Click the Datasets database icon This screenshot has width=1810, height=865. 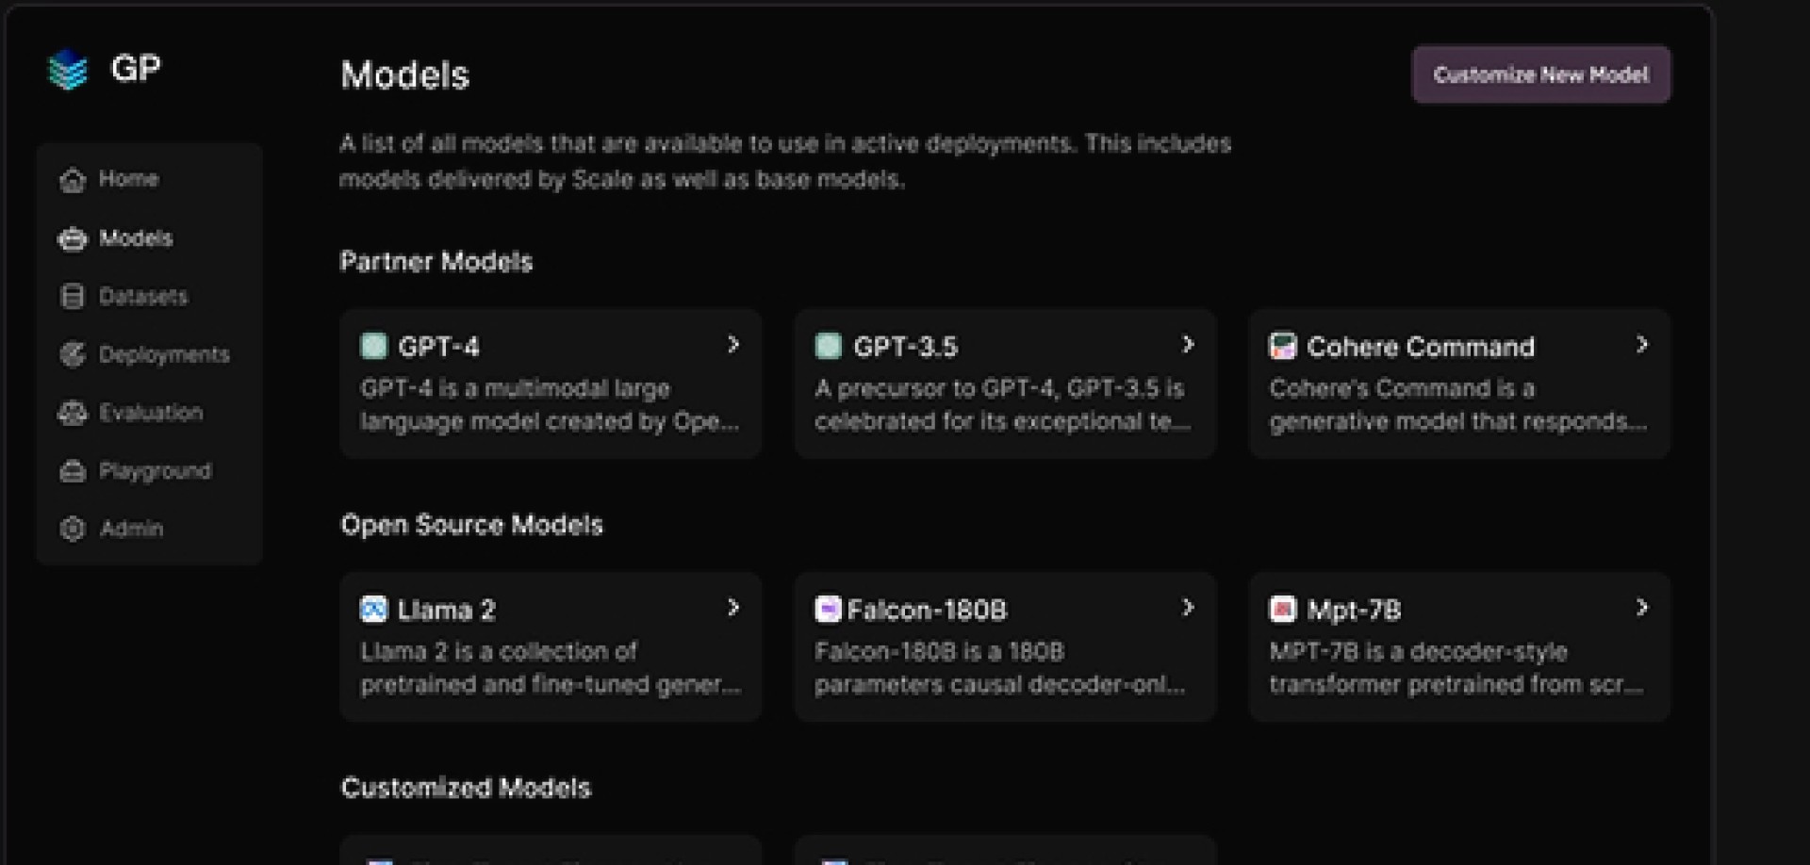coord(73,297)
